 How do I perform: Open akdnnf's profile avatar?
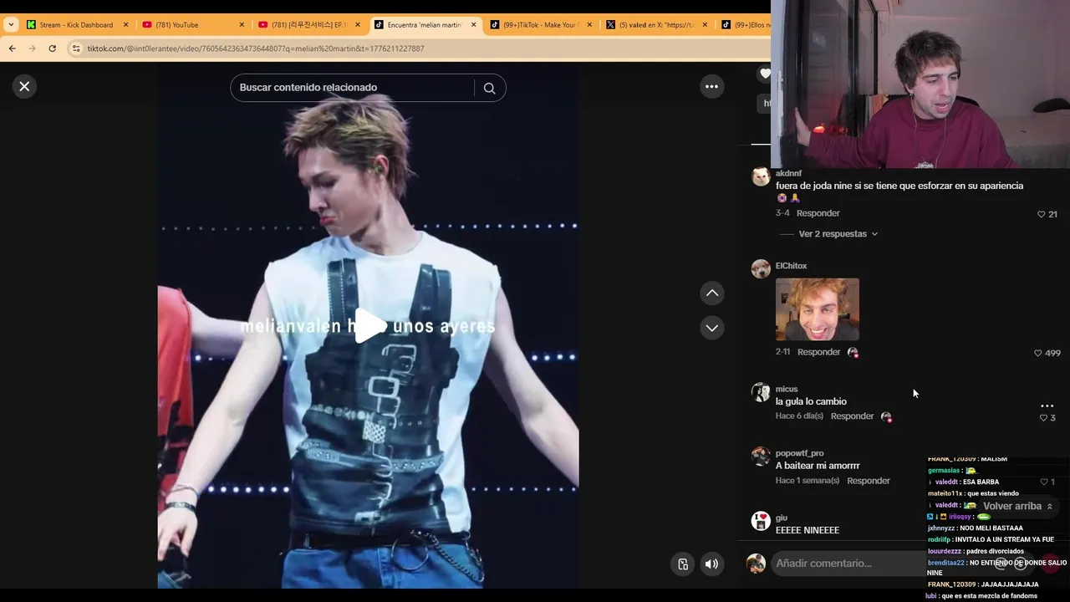[x=761, y=176]
